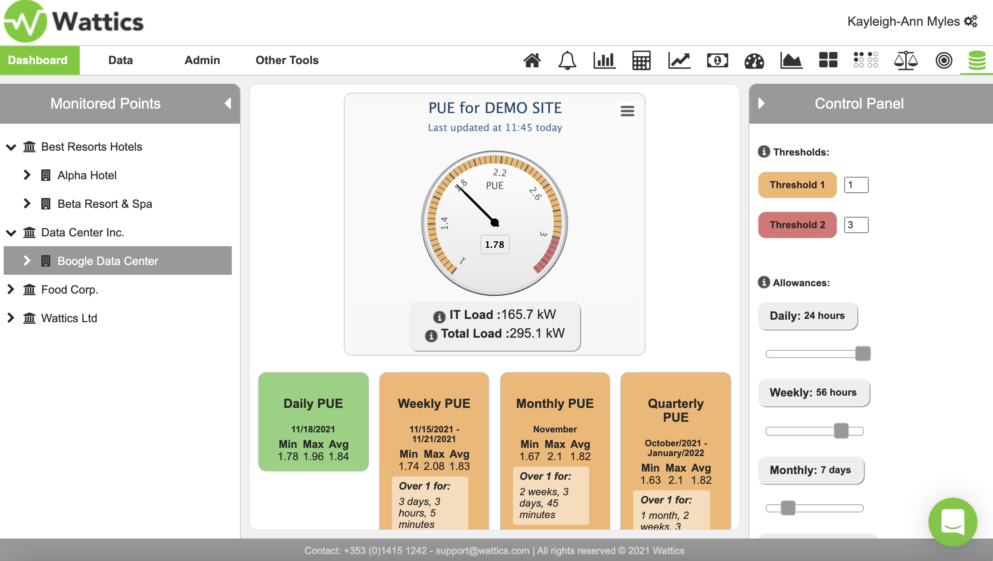Open PUE chart hamburger menu
This screenshot has height=561, width=993.
tap(627, 111)
